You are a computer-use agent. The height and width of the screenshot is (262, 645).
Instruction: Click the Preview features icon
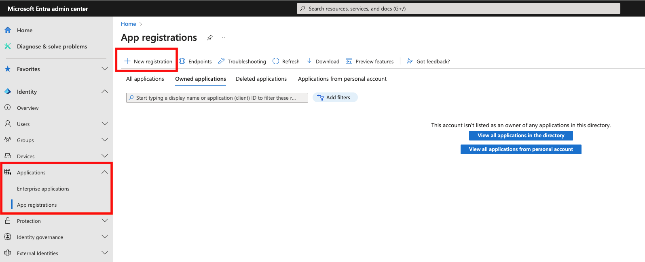[x=349, y=61]
